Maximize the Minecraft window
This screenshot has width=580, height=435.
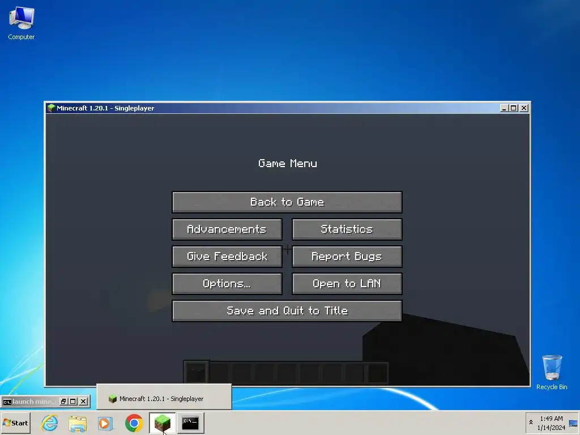[x=513, y=108]
